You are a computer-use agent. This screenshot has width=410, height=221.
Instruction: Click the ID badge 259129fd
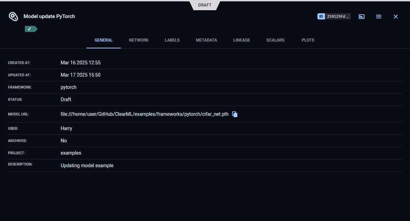click(334, 16)
